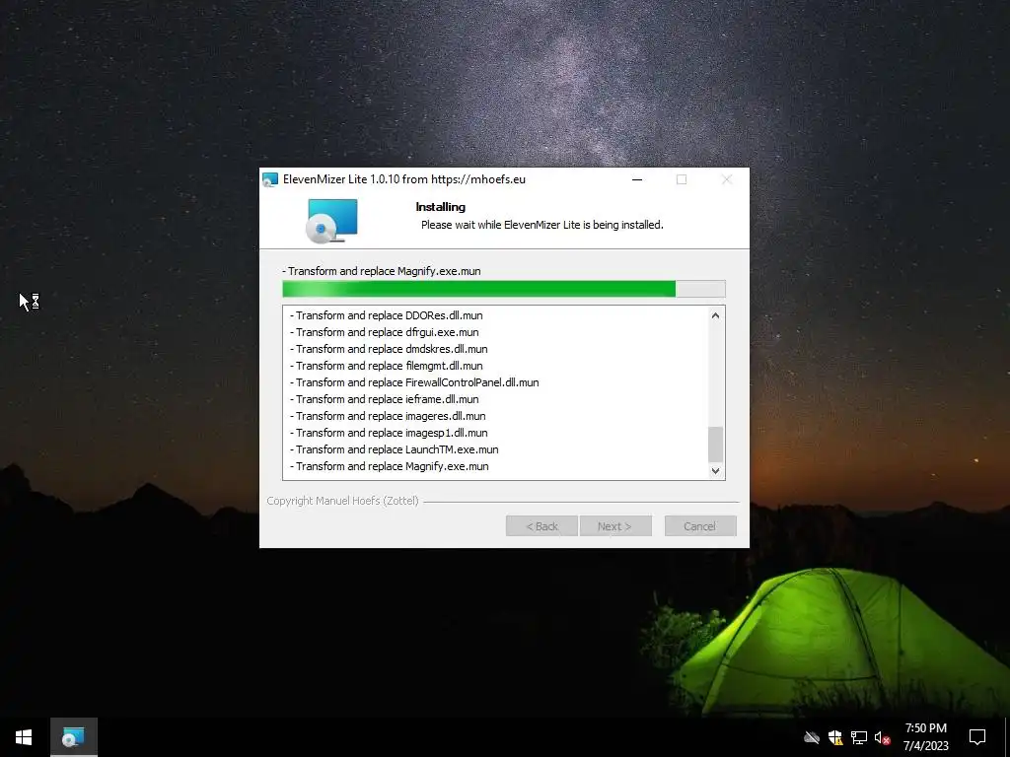Open Windows Security shield tray icon

[835, 737]
